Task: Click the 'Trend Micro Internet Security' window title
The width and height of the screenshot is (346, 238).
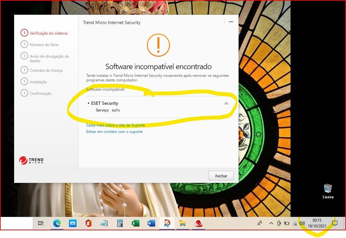Action: [112, 22]
